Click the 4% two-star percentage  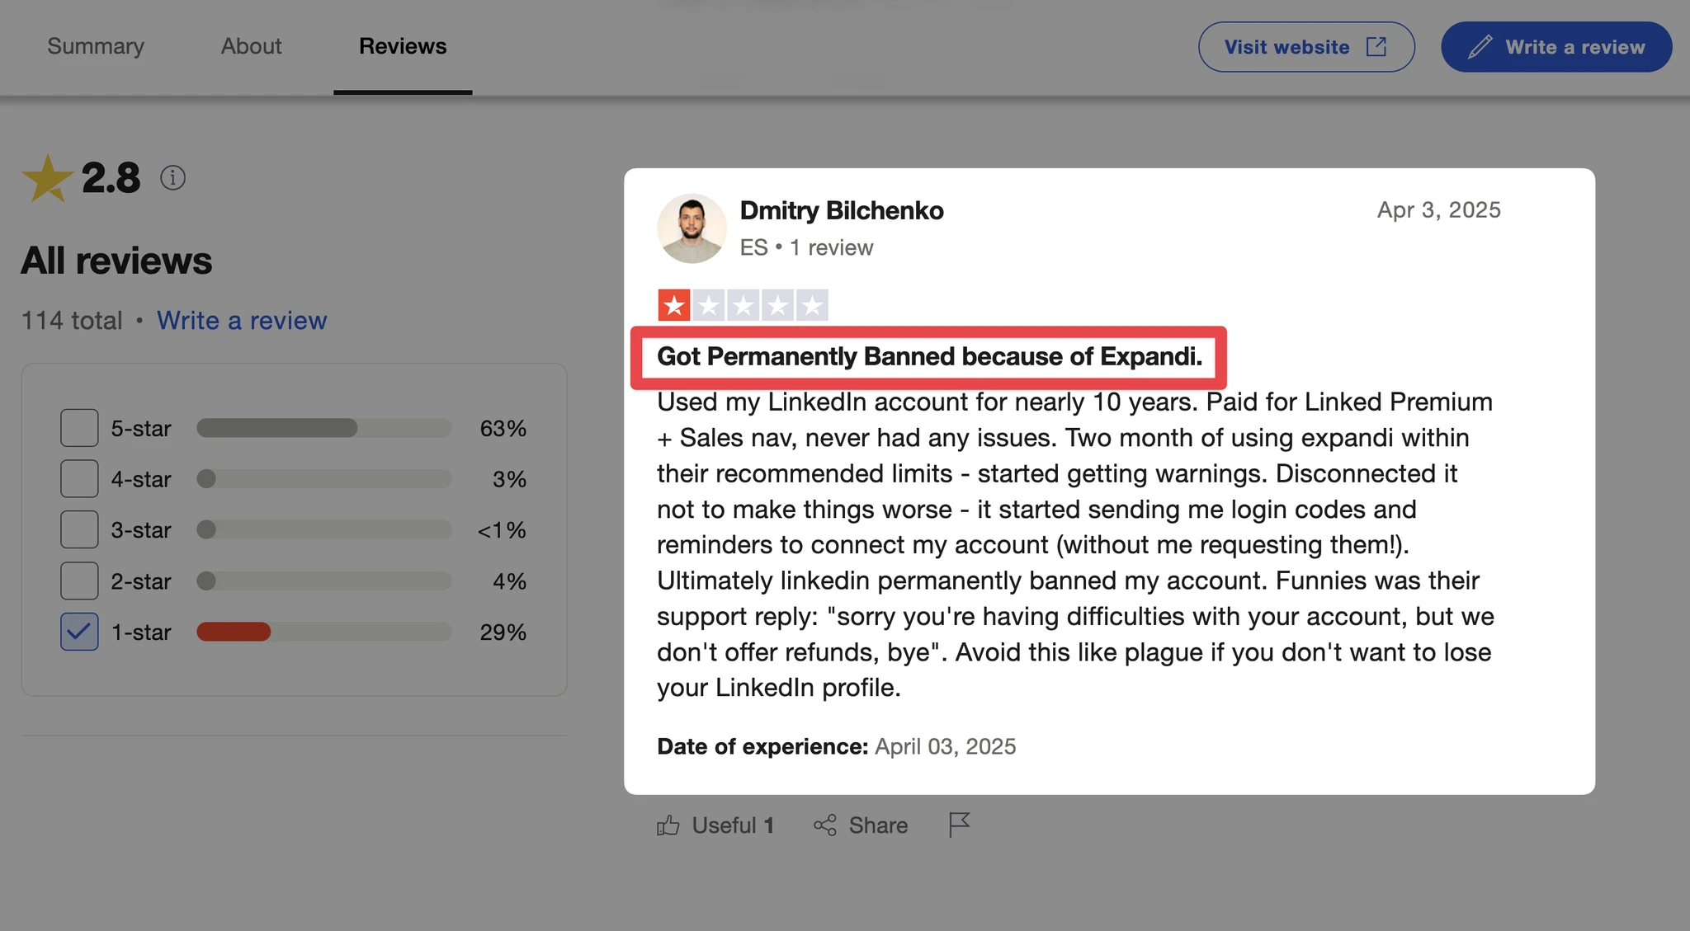point(510,581)
